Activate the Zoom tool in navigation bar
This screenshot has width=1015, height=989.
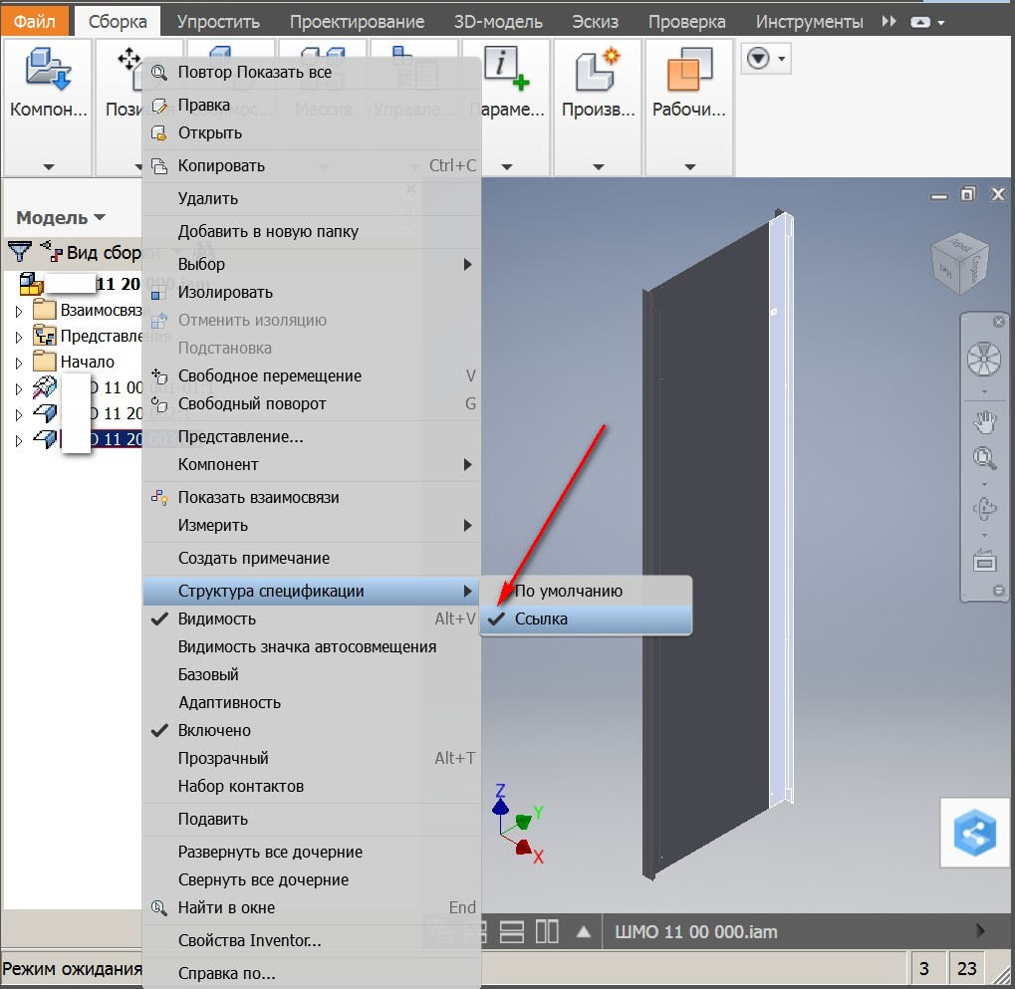click(984, 457)
